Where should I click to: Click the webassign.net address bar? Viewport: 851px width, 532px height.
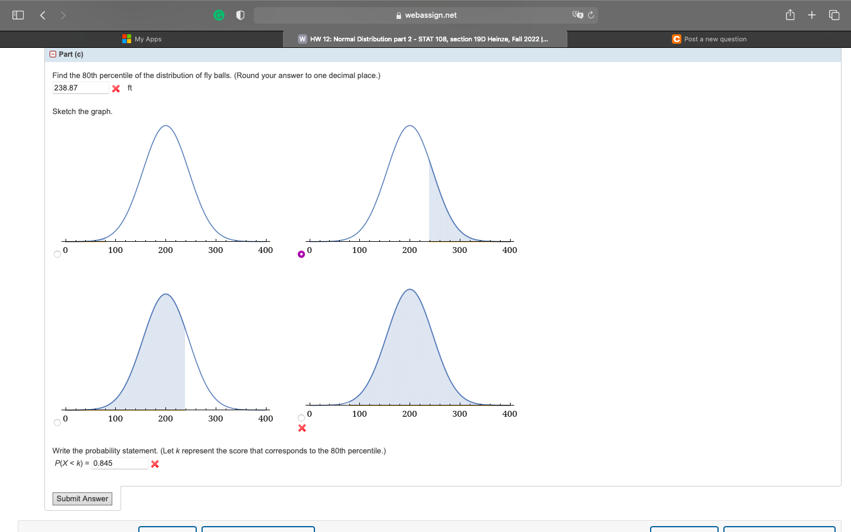(x=425, y=15)
